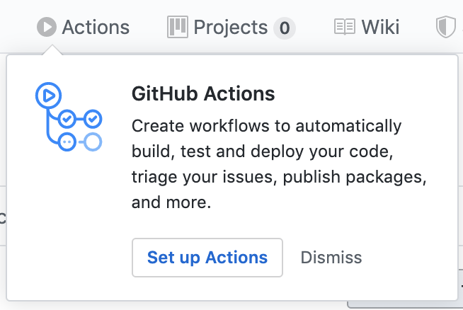Click the popover caret below Actions tab

51,51
